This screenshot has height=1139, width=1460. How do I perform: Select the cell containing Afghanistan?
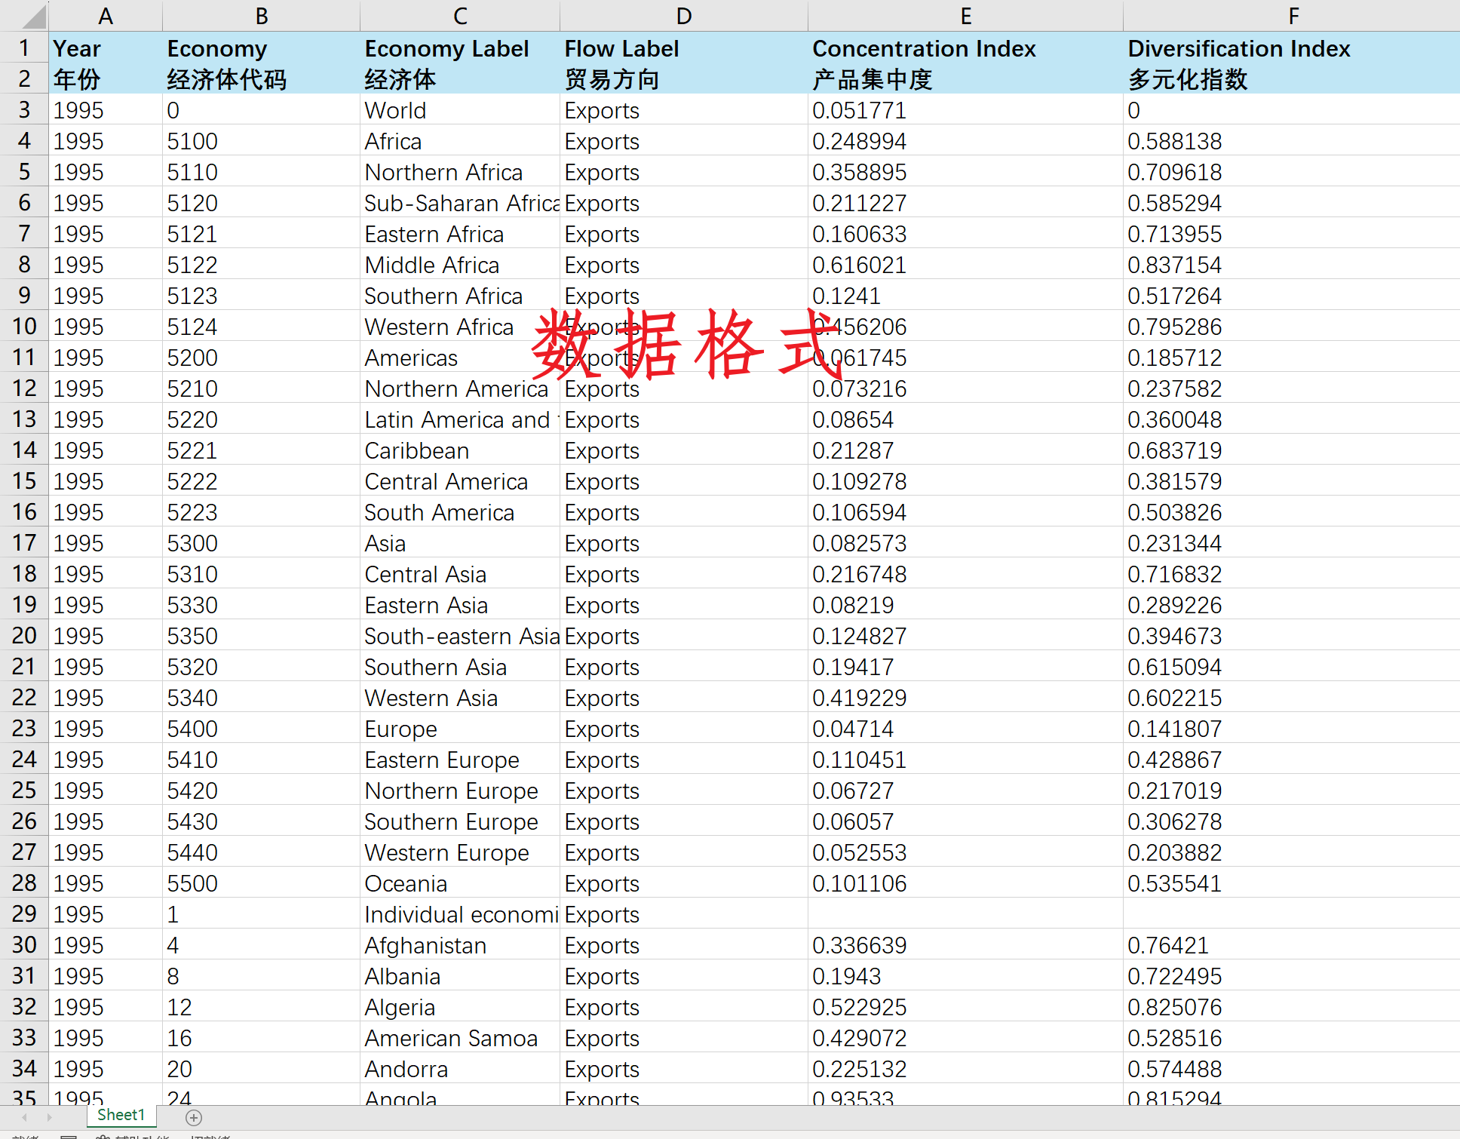pos(425,946)
